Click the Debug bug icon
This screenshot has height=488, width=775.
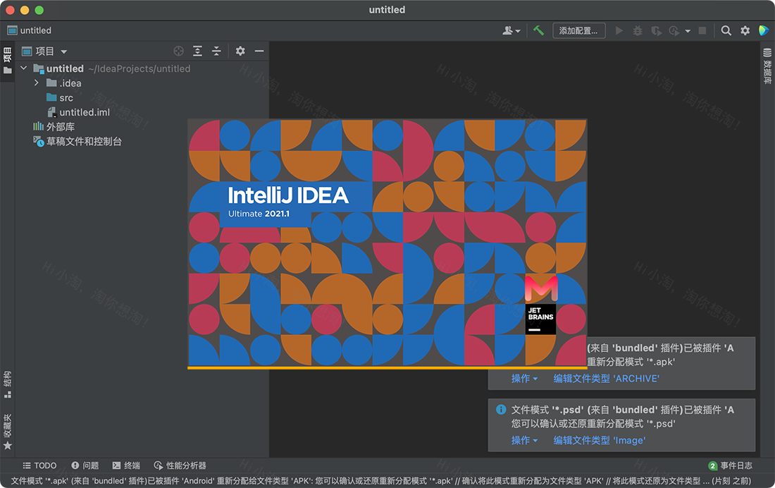click(x=638, y=31)
